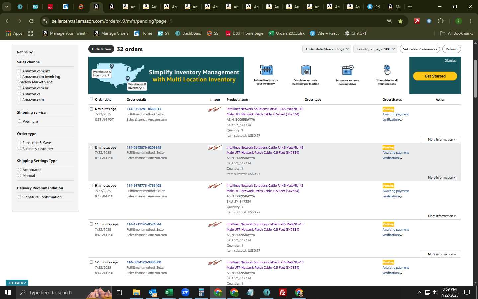Expand More information for order 114-9675773-4759408
Image resolution: width=478 pixels, height=299 pixels.
pyautogui.click(x=440, y=216)
